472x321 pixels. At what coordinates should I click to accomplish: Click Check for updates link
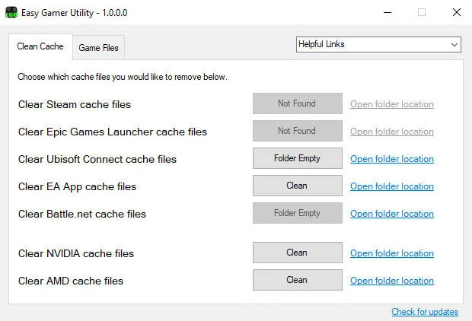point(425,312)
